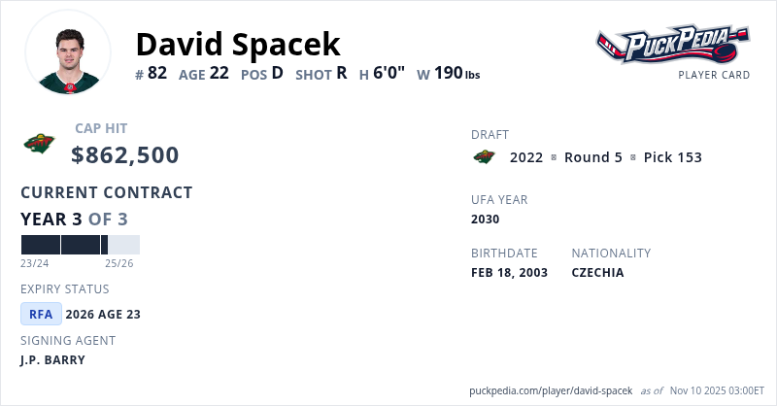Click the David Spacek name heading
Screen dimensions: 777x406
coord(238,44)
